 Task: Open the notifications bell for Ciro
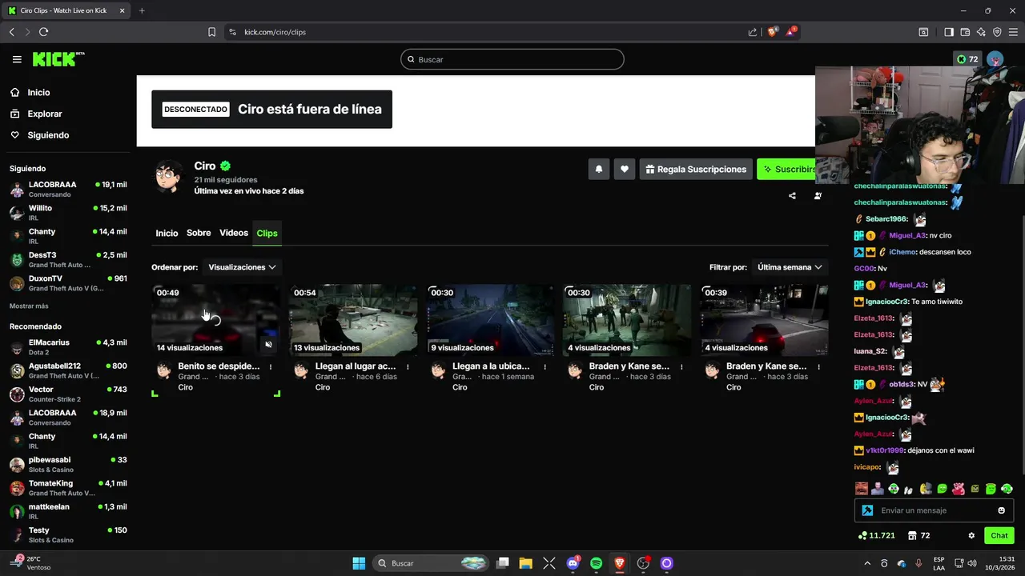point(598,169)
